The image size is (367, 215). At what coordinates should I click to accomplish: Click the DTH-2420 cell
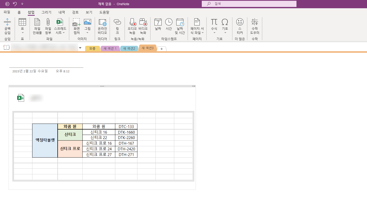tap(126, 149)
